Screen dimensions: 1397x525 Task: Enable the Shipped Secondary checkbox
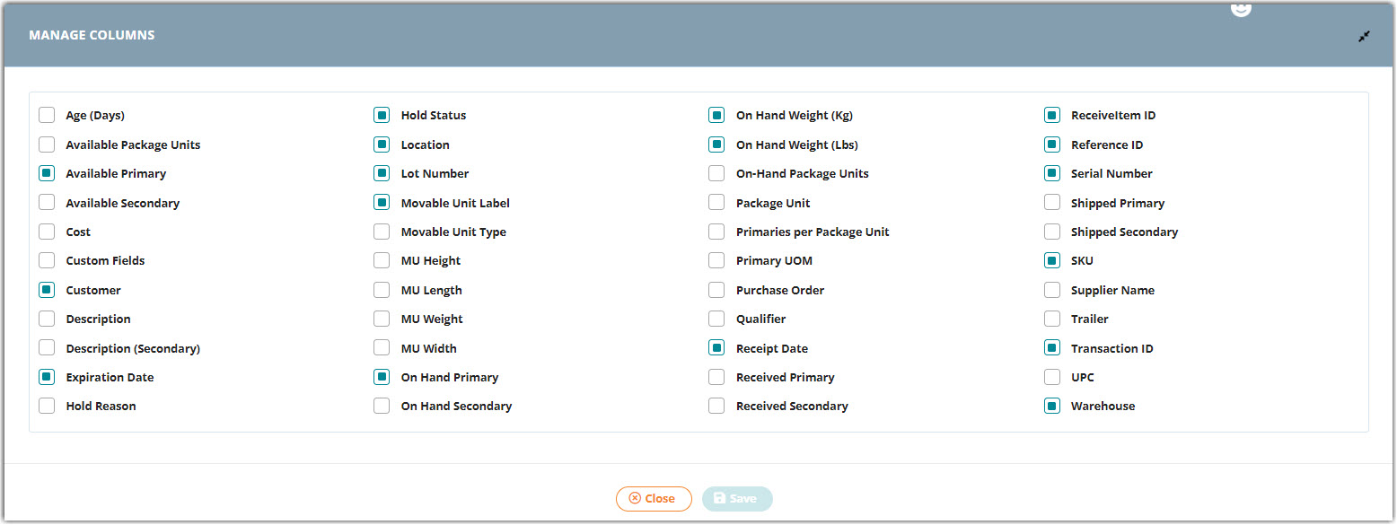pyautogui.click(x=1052, y=232)
